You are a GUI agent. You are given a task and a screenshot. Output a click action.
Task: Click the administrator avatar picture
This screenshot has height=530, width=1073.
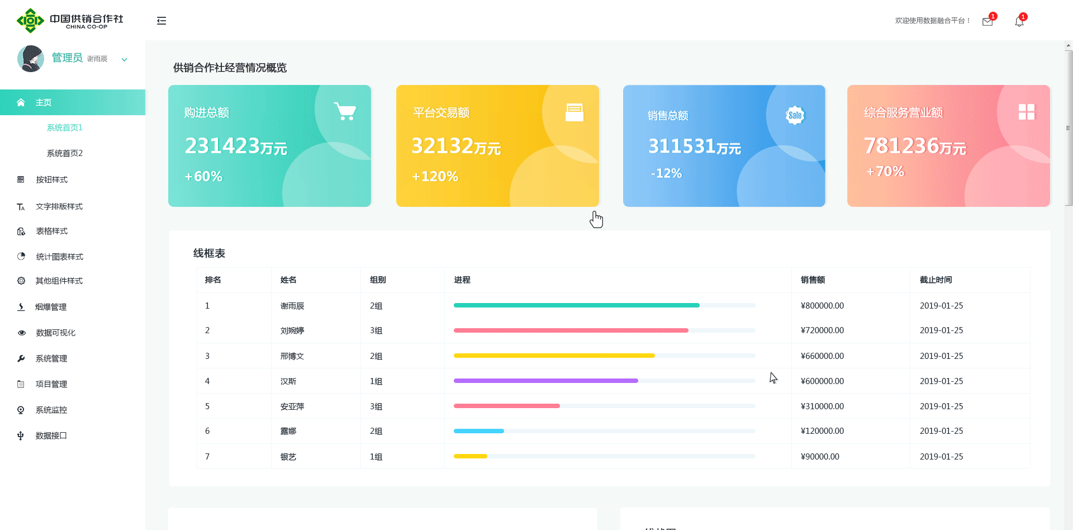tap(31, 59)
